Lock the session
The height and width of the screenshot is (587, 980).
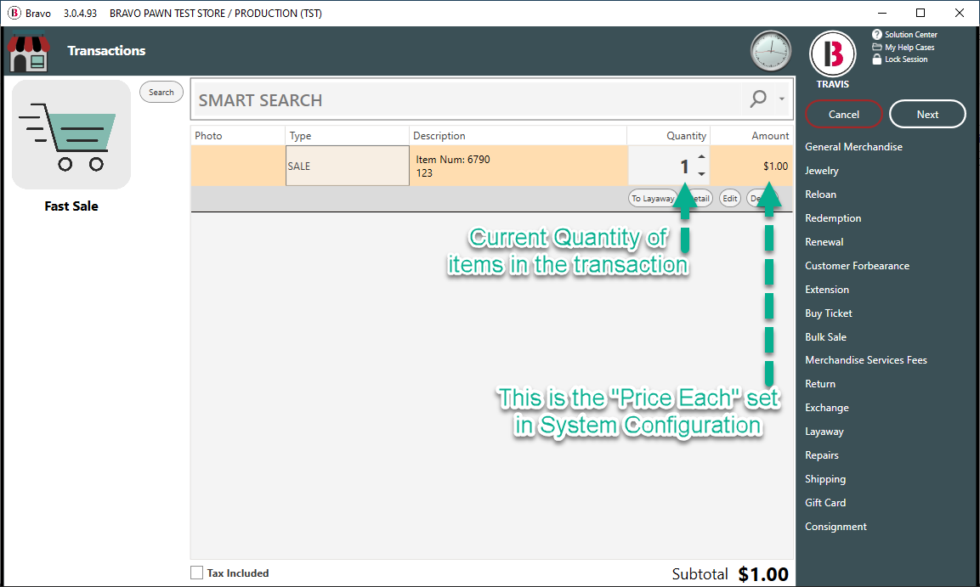[x=900, y=59]
